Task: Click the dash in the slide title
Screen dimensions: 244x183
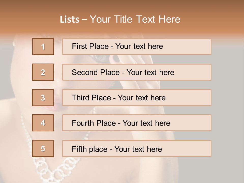Action: [84, 20]
